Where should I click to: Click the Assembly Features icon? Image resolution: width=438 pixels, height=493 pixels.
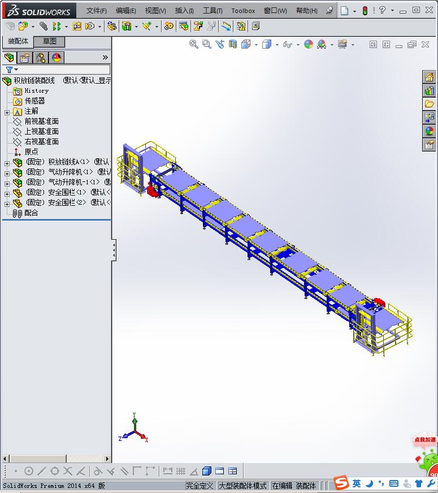point(127,26)
